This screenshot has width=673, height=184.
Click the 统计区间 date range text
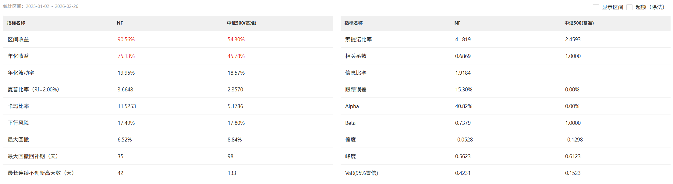tap(52, 6)
